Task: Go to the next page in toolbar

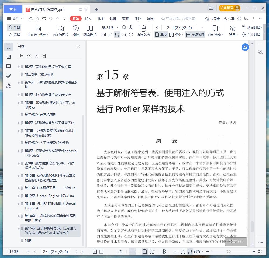Action: pos(202,27)
